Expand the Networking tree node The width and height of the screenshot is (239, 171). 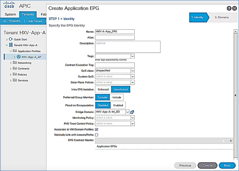coord(11,63)
